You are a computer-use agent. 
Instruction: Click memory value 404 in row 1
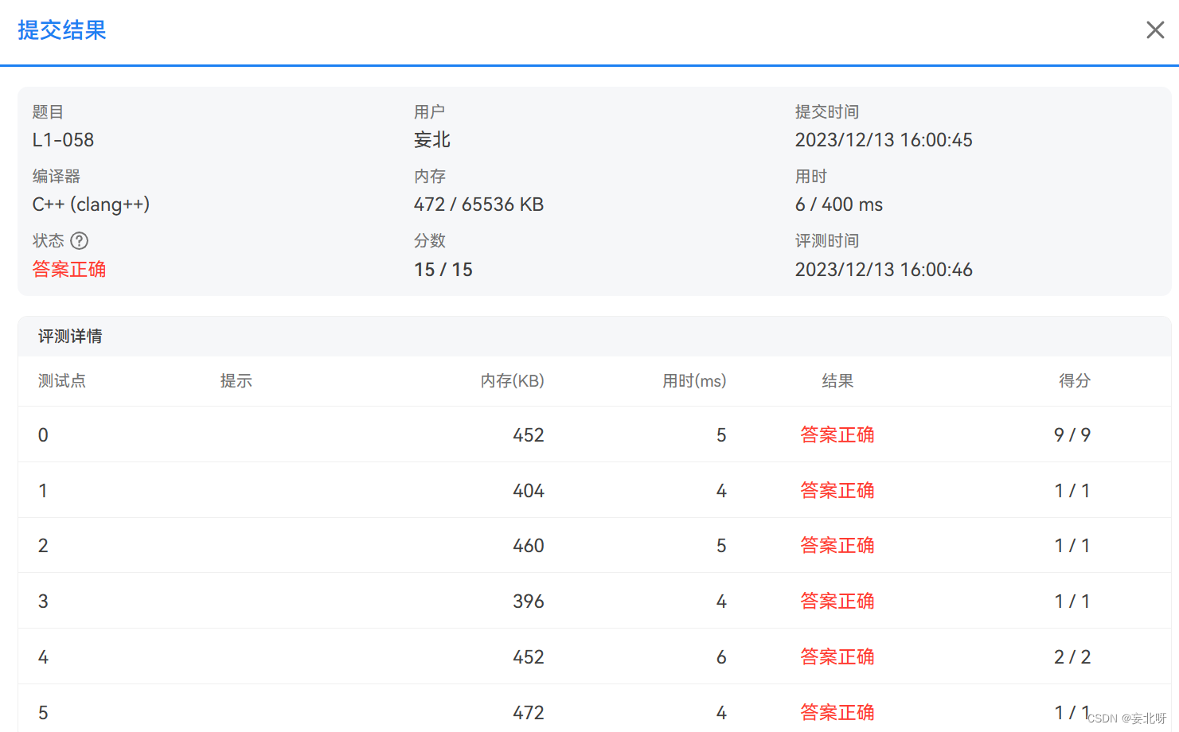click(529, 491)
